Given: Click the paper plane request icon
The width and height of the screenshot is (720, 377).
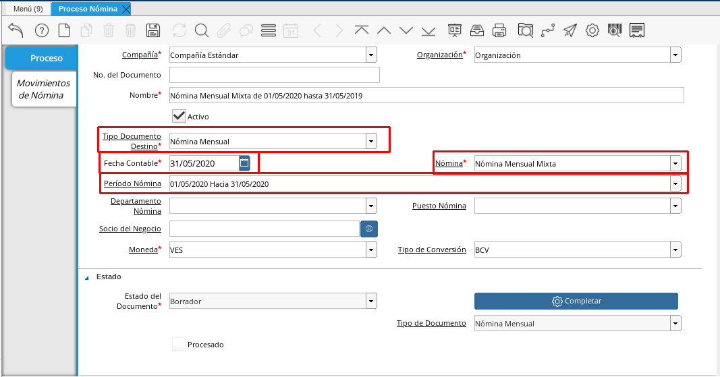Looking at the screenshot, I should (x=570, y=30).
